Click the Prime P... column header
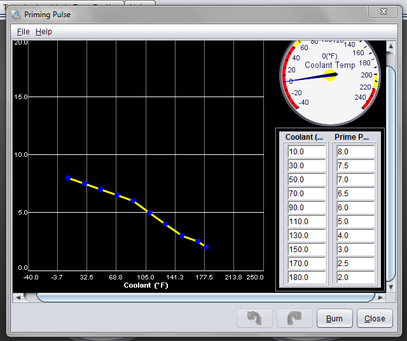 click(354, 137)
